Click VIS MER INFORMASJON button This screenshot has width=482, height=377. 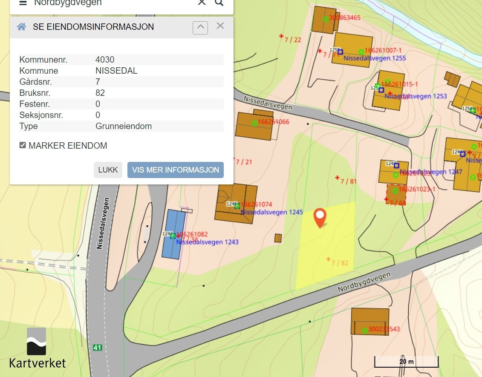pos(175,170)
